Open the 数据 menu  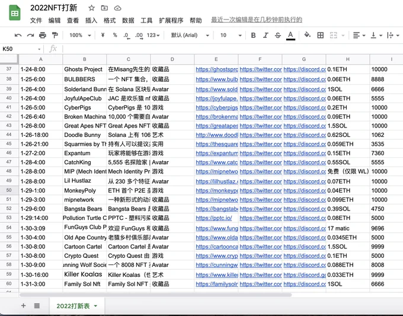pyautogui.click(x=128, y=20)
